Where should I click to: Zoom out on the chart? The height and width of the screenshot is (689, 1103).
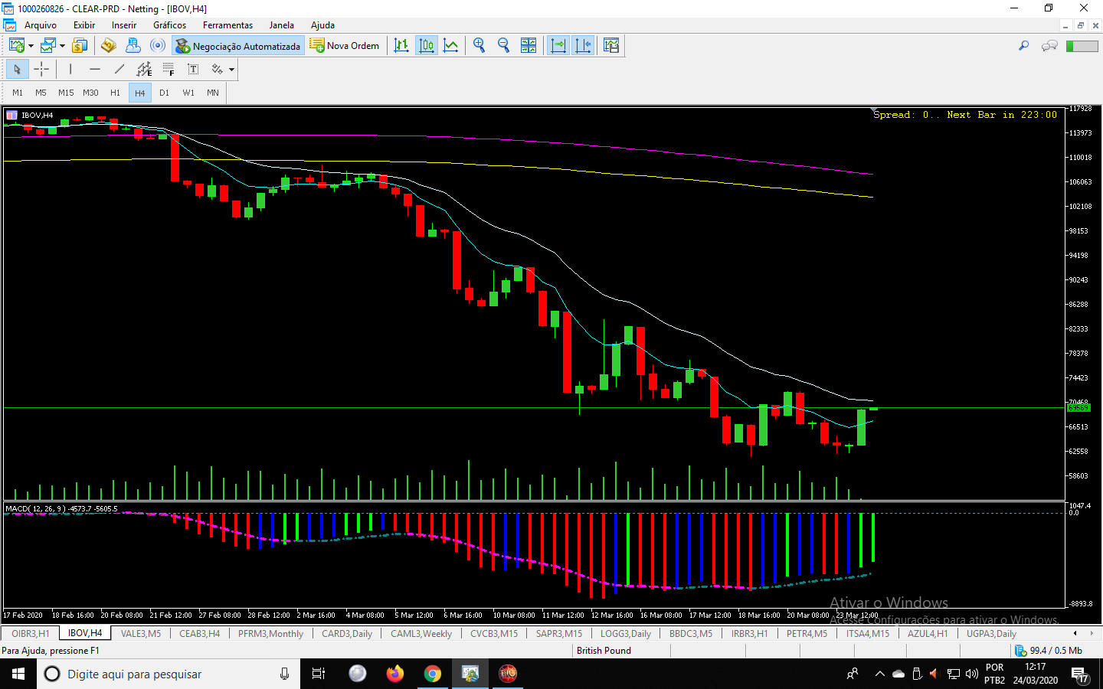point(504,46)
